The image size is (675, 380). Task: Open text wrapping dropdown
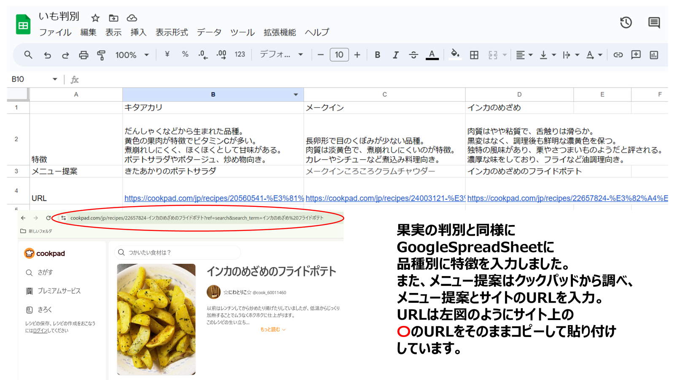[x=571, y=55]
